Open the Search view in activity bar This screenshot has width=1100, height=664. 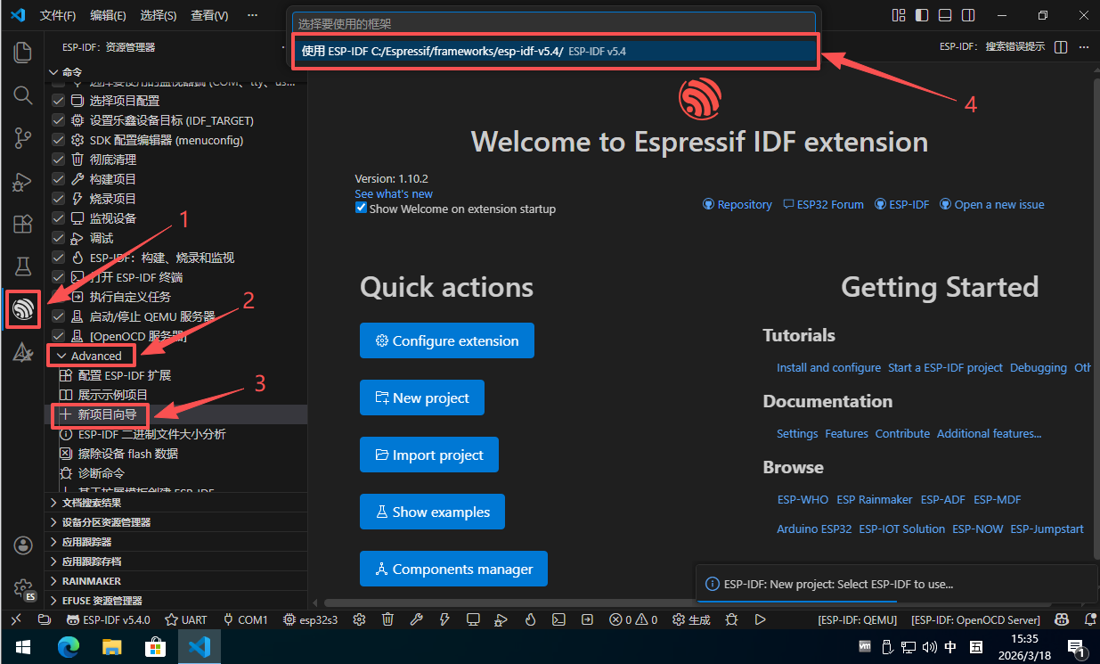click(x=23, y=94)
